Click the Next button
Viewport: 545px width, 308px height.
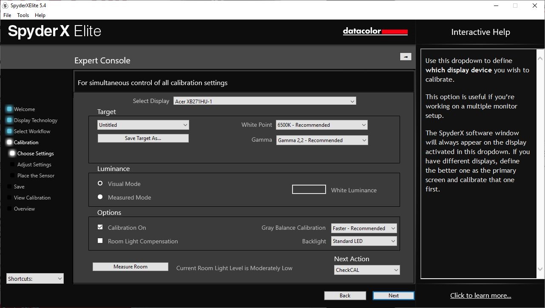tap(394, 296)
